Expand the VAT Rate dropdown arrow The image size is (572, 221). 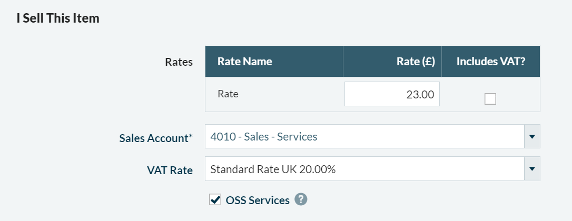click(532, 169)
